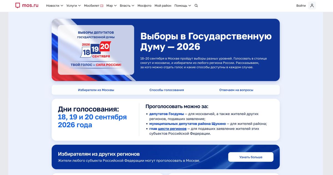
Task: Expand the Помощь dropdown menu
Action: point(183,6)
